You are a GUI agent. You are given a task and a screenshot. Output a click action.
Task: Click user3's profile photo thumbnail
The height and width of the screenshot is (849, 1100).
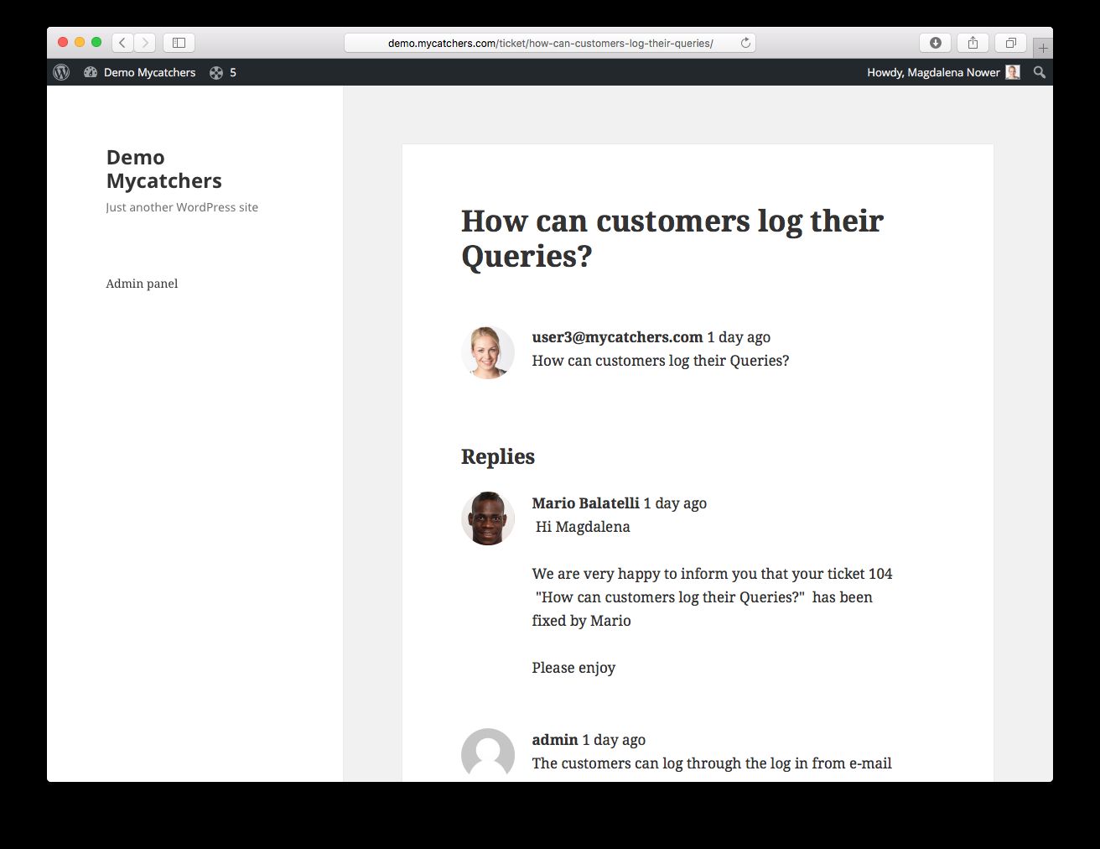(x=488, y=352)
